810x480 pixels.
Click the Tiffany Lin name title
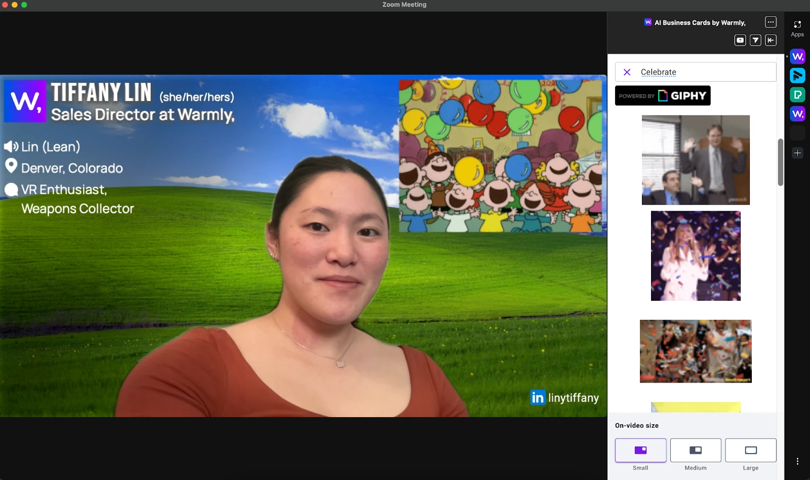tap(101, 93)
